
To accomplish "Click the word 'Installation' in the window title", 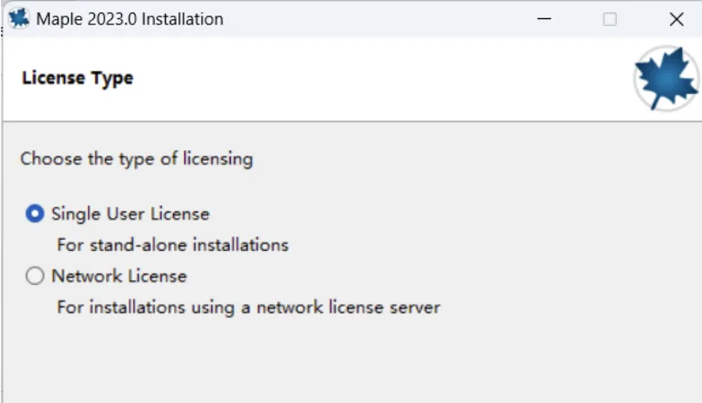I will click(182, 19).
